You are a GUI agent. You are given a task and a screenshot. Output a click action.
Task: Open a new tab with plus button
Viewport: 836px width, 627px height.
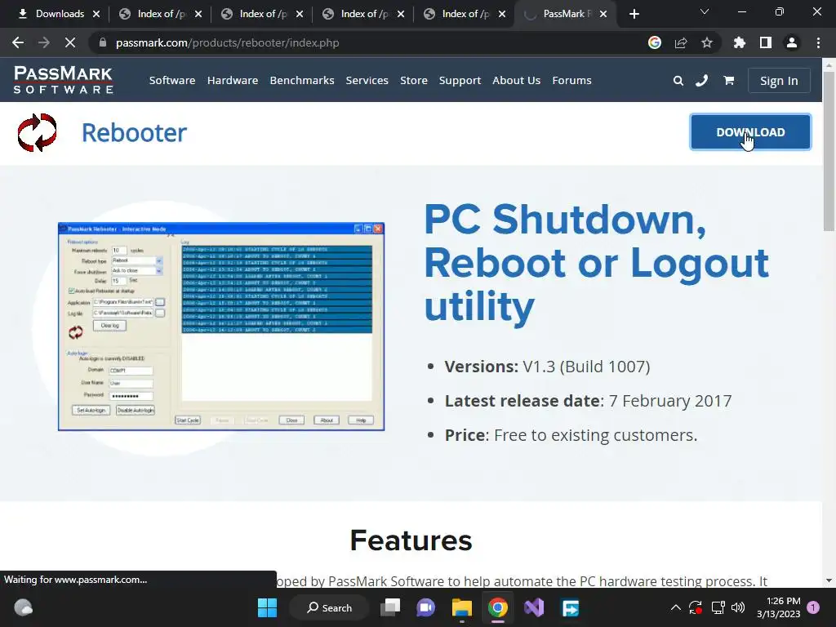634,14
